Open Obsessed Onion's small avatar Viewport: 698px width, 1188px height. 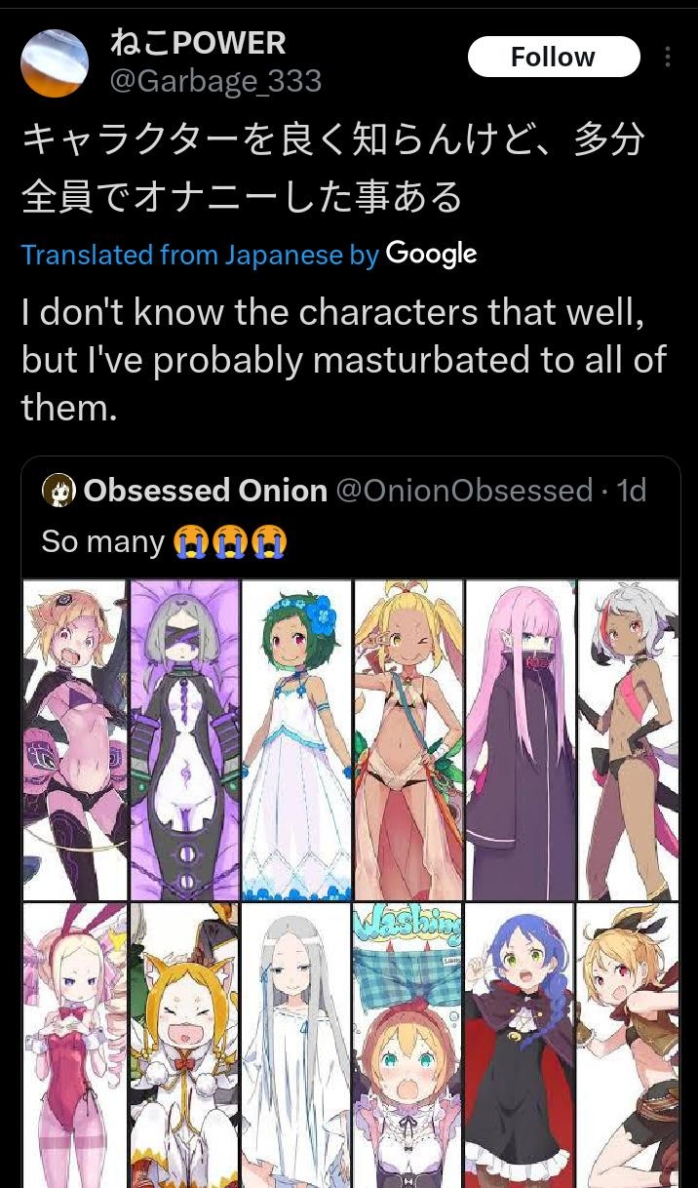point(58,491)
